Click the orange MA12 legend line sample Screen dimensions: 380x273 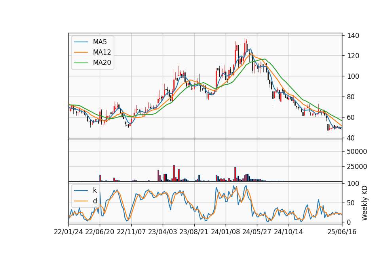click(81, 52)
